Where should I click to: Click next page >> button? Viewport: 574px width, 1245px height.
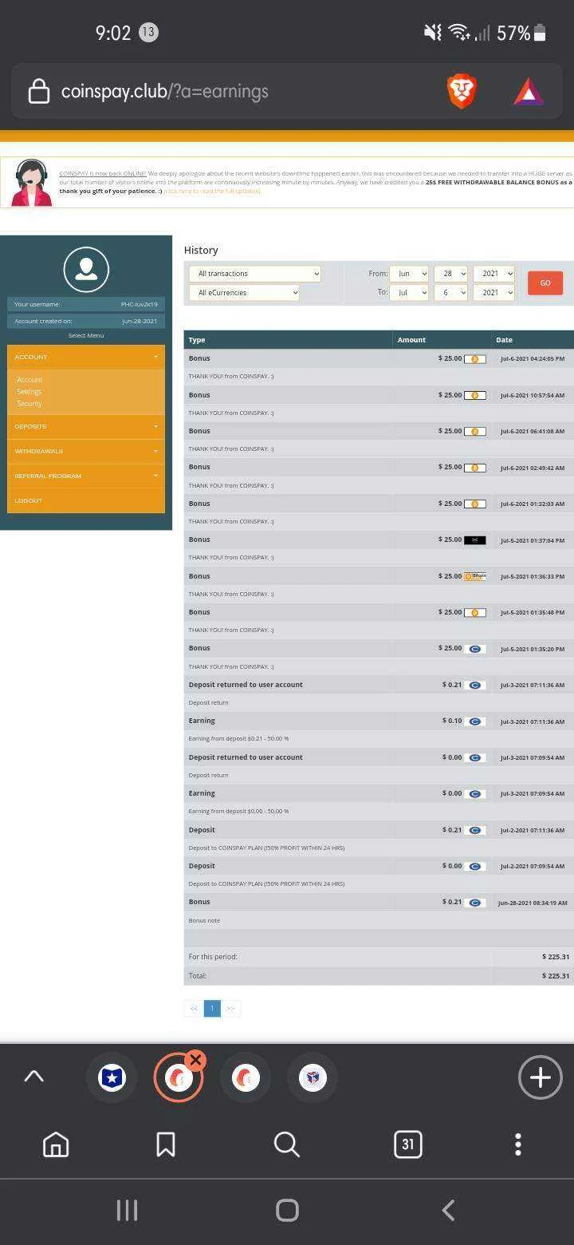point(230,1009)
